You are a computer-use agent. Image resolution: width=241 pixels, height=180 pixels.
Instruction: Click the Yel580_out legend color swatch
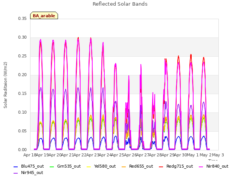[x=89, y=166]
